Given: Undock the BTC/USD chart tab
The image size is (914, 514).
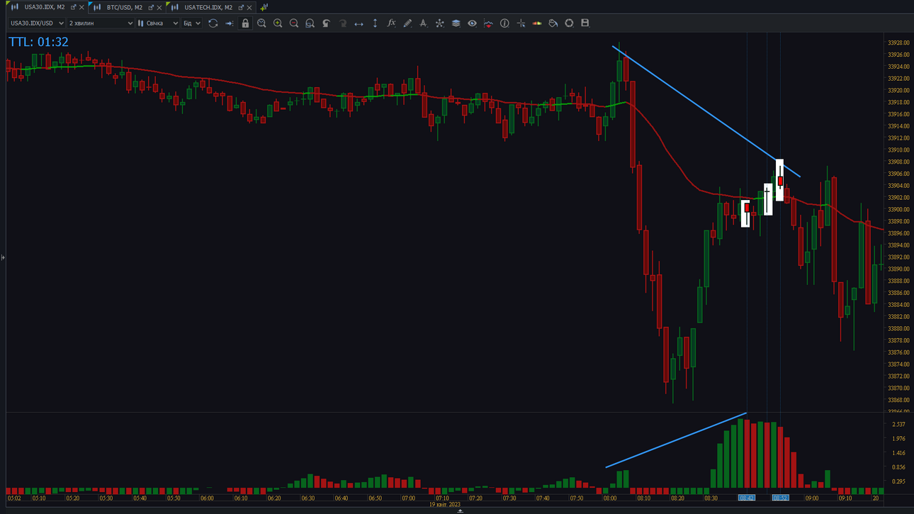Looking at the screenshot, I should [x=151, y=7].
